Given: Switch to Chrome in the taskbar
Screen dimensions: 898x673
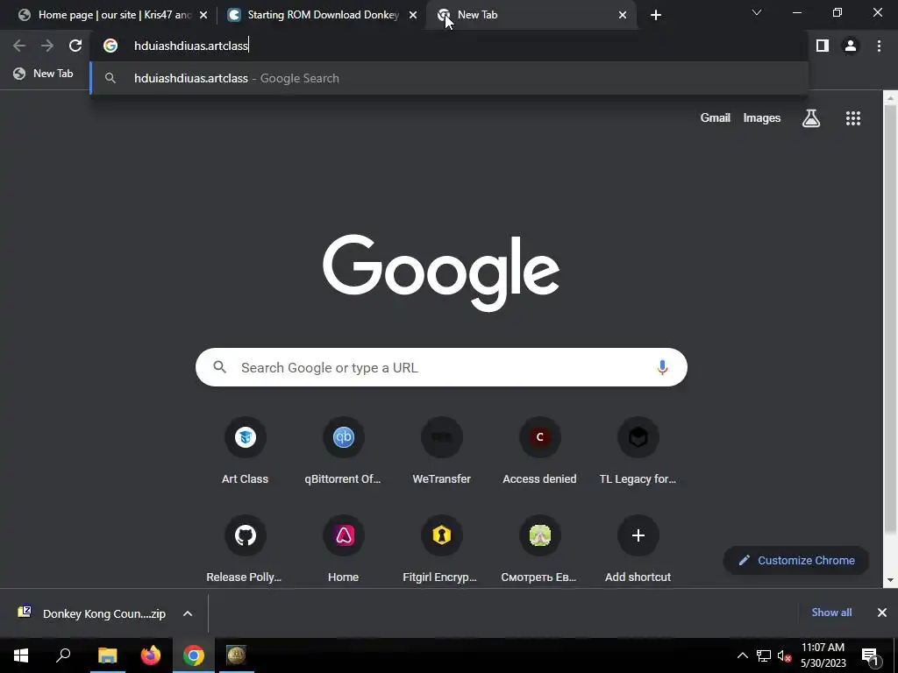Looking at the screenshot, I should point(194,655).
